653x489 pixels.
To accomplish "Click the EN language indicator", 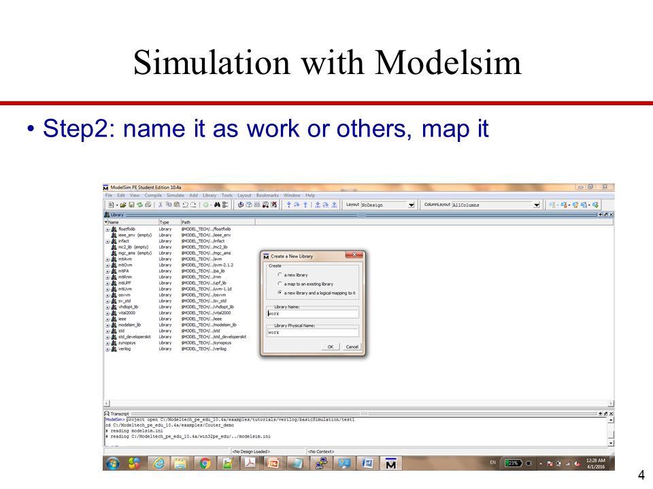I will click(x=492, y=463).
